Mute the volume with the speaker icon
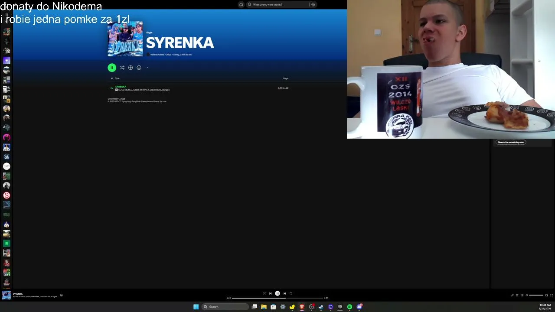The height and width of the screenshot is (312, 555). (x=527, y=295)
